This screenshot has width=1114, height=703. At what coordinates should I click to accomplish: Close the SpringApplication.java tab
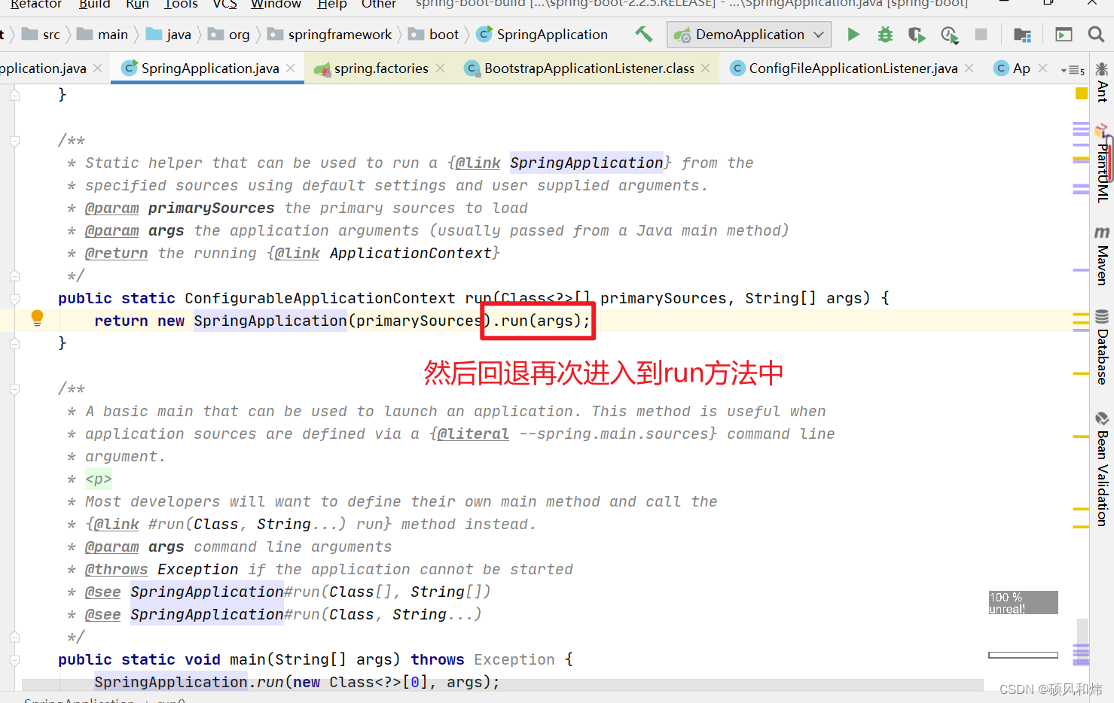[x=291, y=68]
